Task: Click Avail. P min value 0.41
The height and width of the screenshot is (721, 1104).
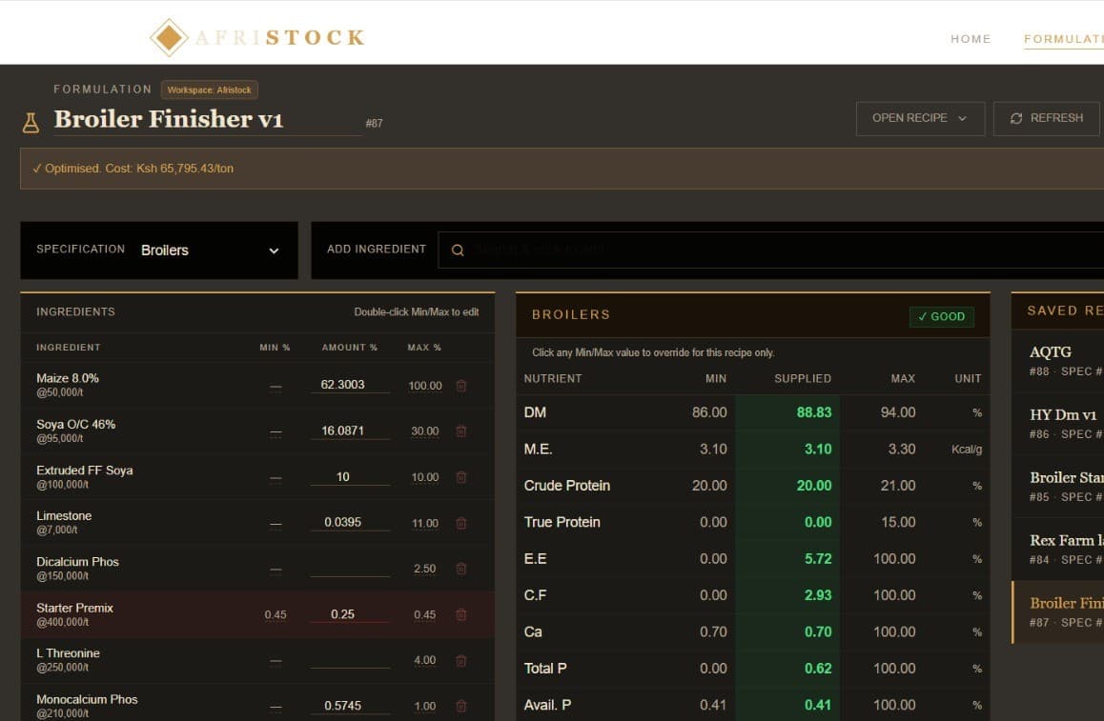Action: click(713, 705)
